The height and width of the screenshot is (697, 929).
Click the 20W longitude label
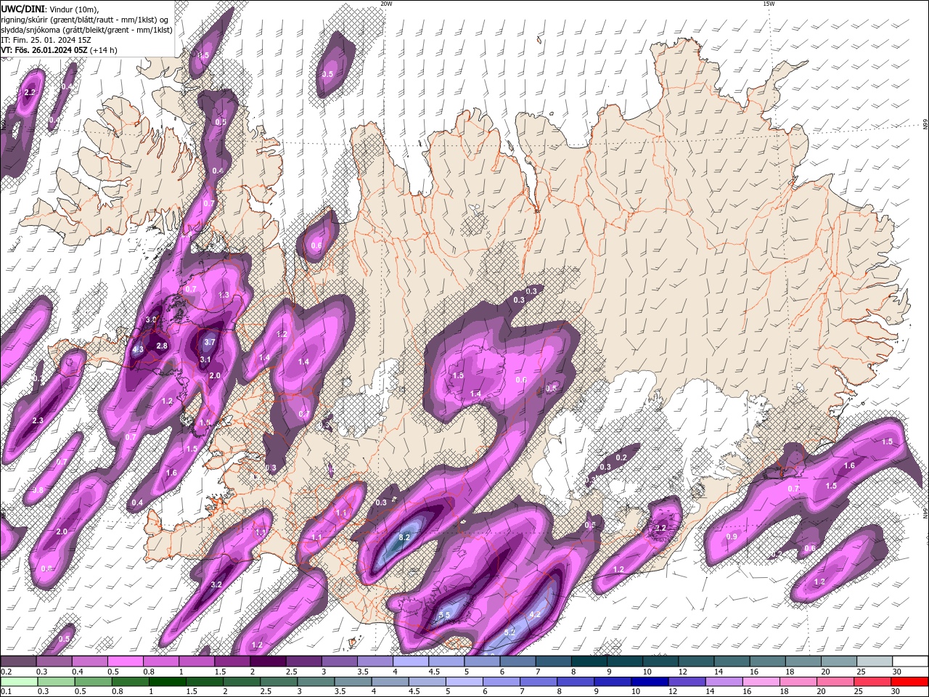[386, 4]
